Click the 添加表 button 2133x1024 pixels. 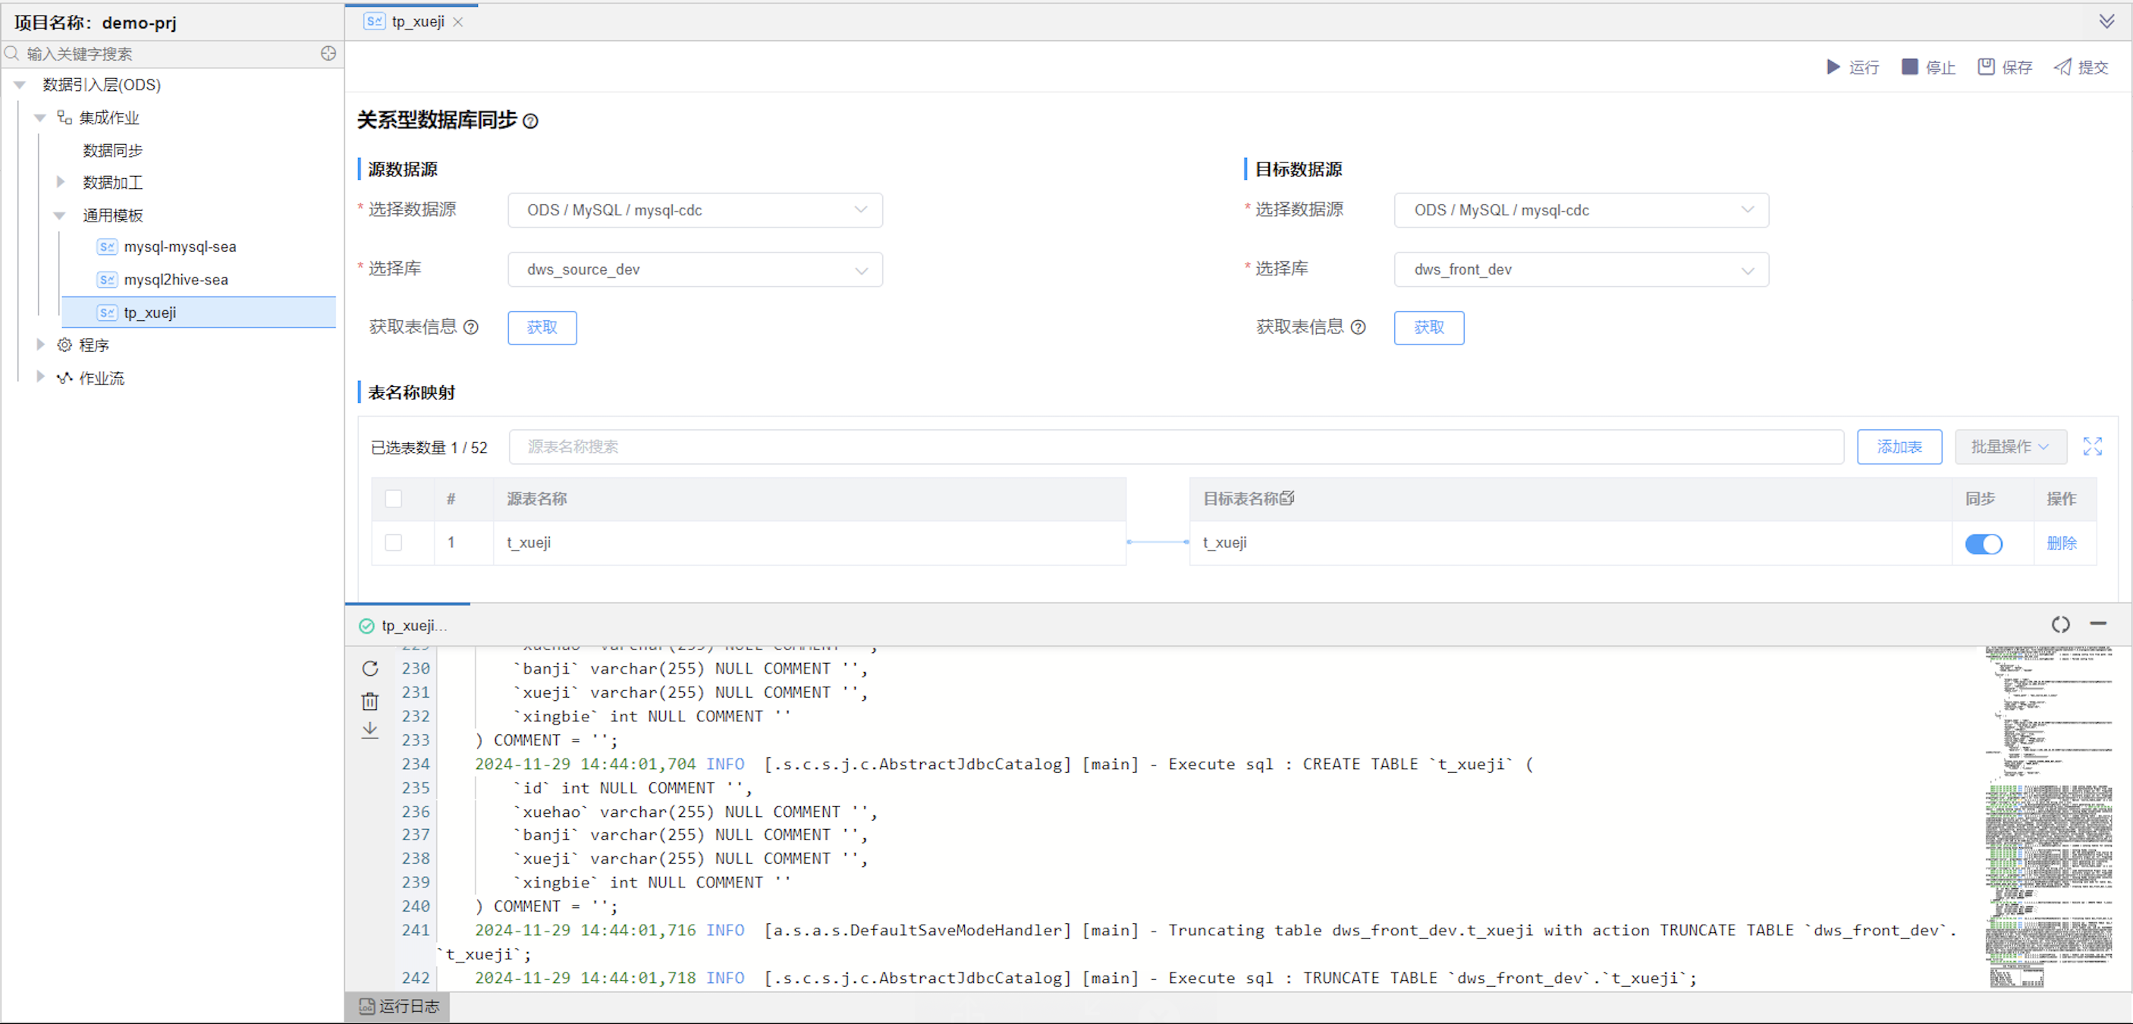point(1899,447)
